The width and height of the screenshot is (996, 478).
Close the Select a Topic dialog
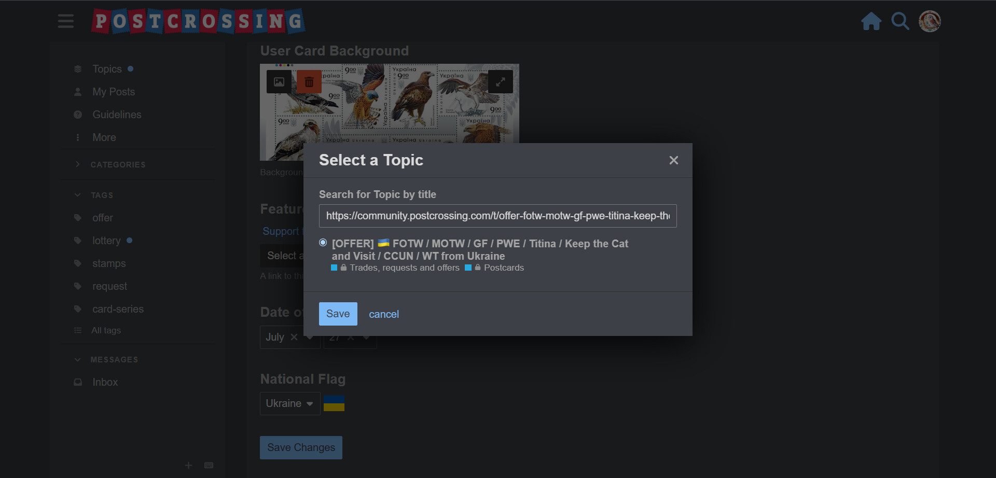(674, 161)
